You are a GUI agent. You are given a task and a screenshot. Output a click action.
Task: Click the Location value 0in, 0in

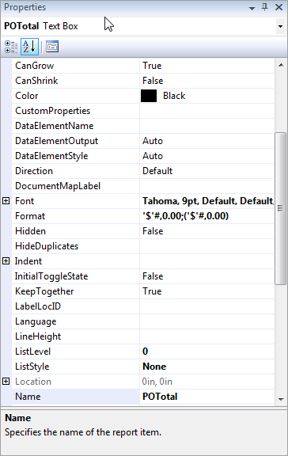tap(157, 382)
